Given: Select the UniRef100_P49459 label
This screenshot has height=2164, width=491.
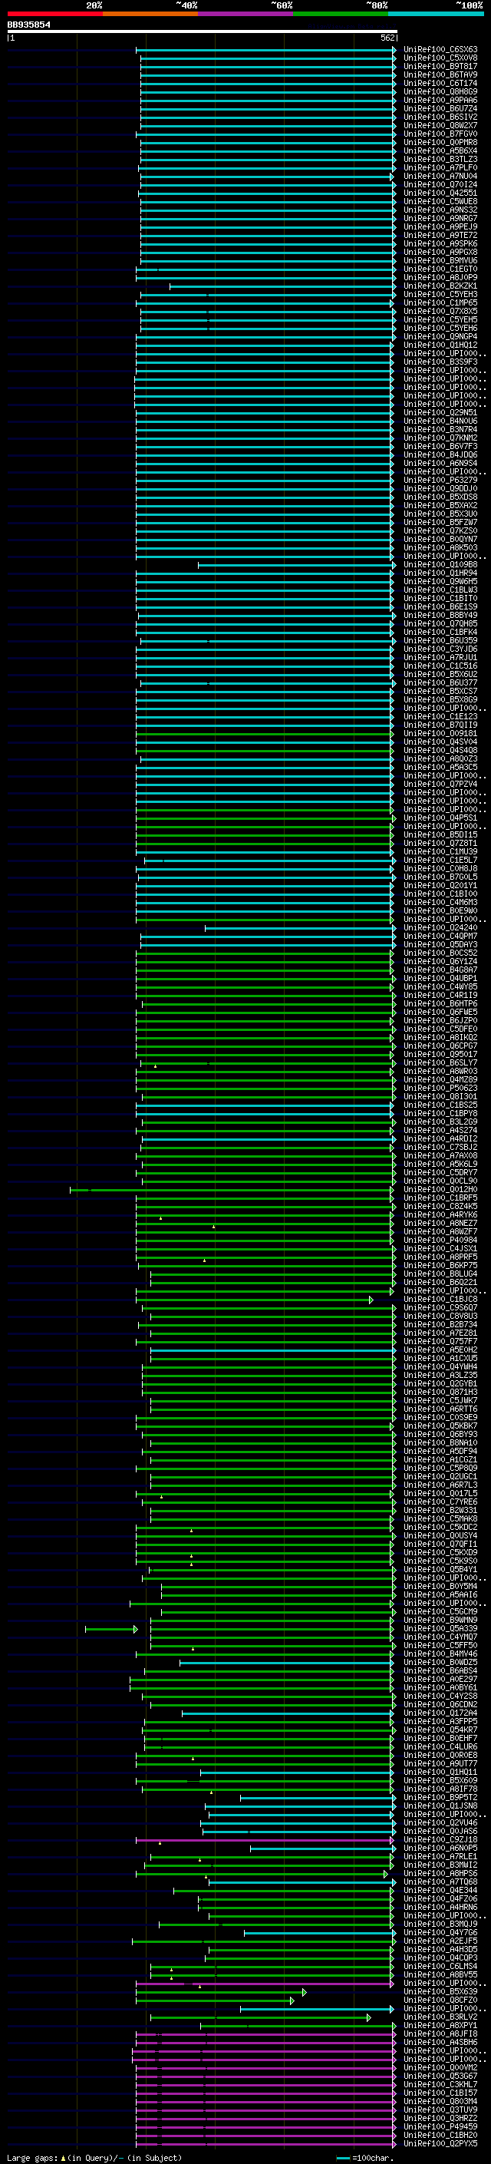Looking at the screenshot, I should tap(440, 2128).
